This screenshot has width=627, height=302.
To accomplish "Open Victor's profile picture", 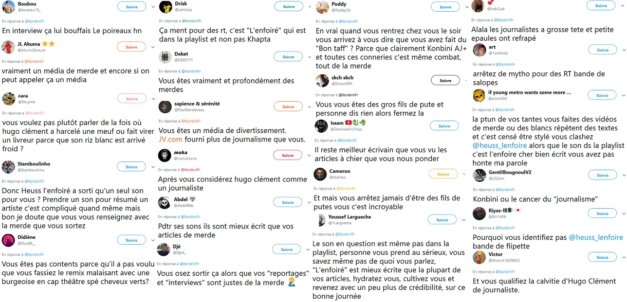I will point(479,257).
